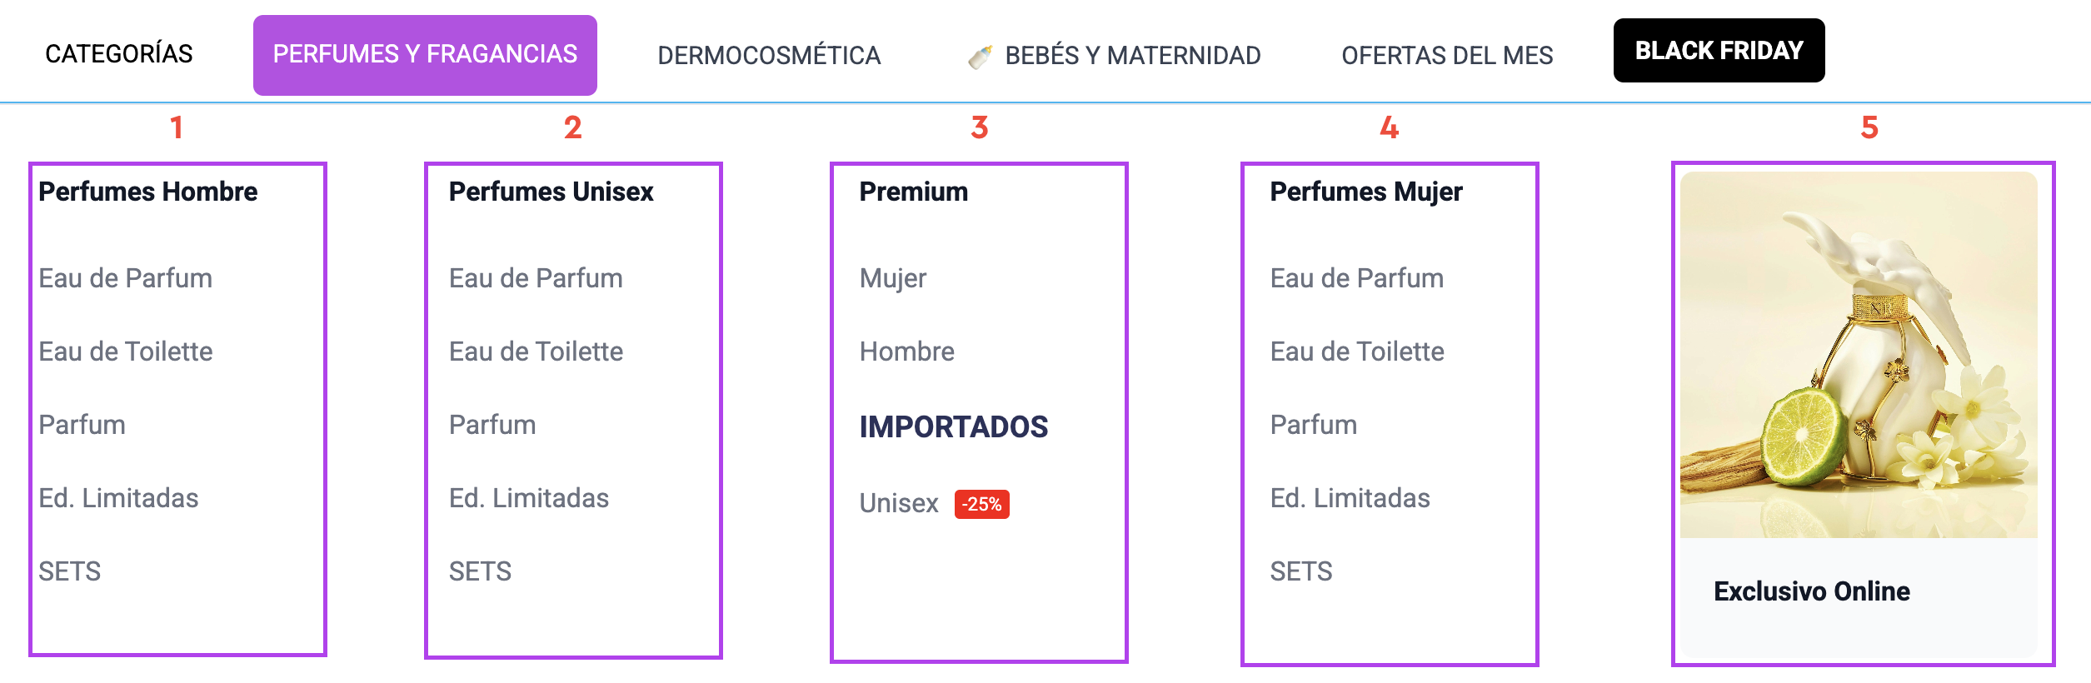Select Parfum under Perfumes Mujer
Image resolution: width=2091 pixels, height=683 pixels.
[x=1313, y=425]
